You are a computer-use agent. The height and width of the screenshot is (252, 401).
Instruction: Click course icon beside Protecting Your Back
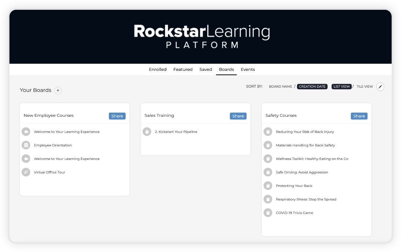tap(268, 186)
